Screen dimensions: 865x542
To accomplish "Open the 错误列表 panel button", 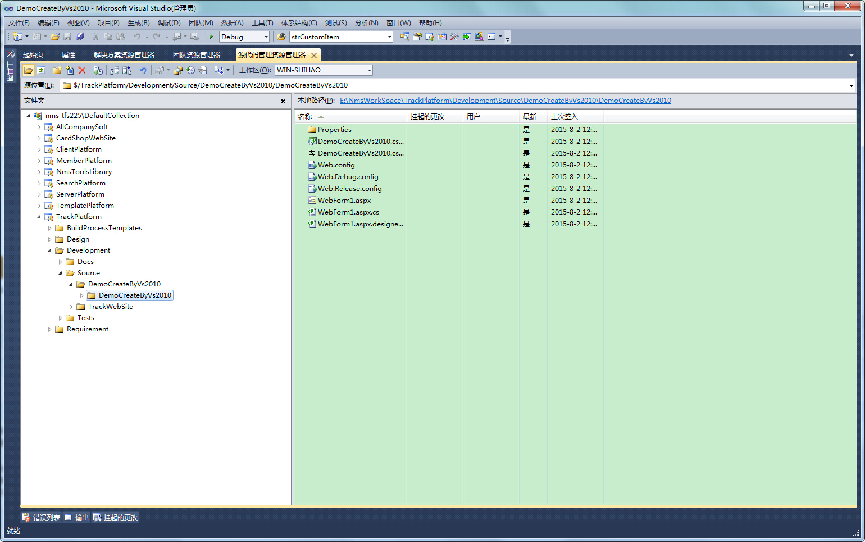I will pos(41,517).
